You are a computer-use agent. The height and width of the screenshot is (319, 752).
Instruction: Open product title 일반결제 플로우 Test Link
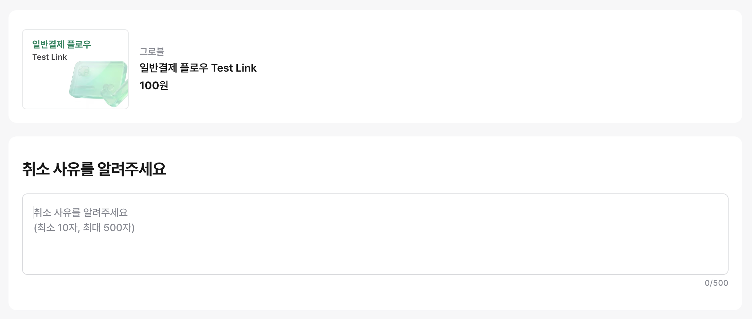pyautogui.click(x=198, y=68)
